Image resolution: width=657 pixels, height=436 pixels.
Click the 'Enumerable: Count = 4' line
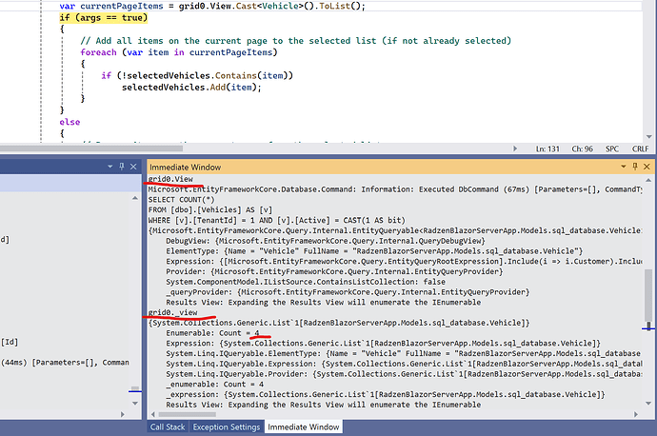pyautogui.click(x=212, y=333)
